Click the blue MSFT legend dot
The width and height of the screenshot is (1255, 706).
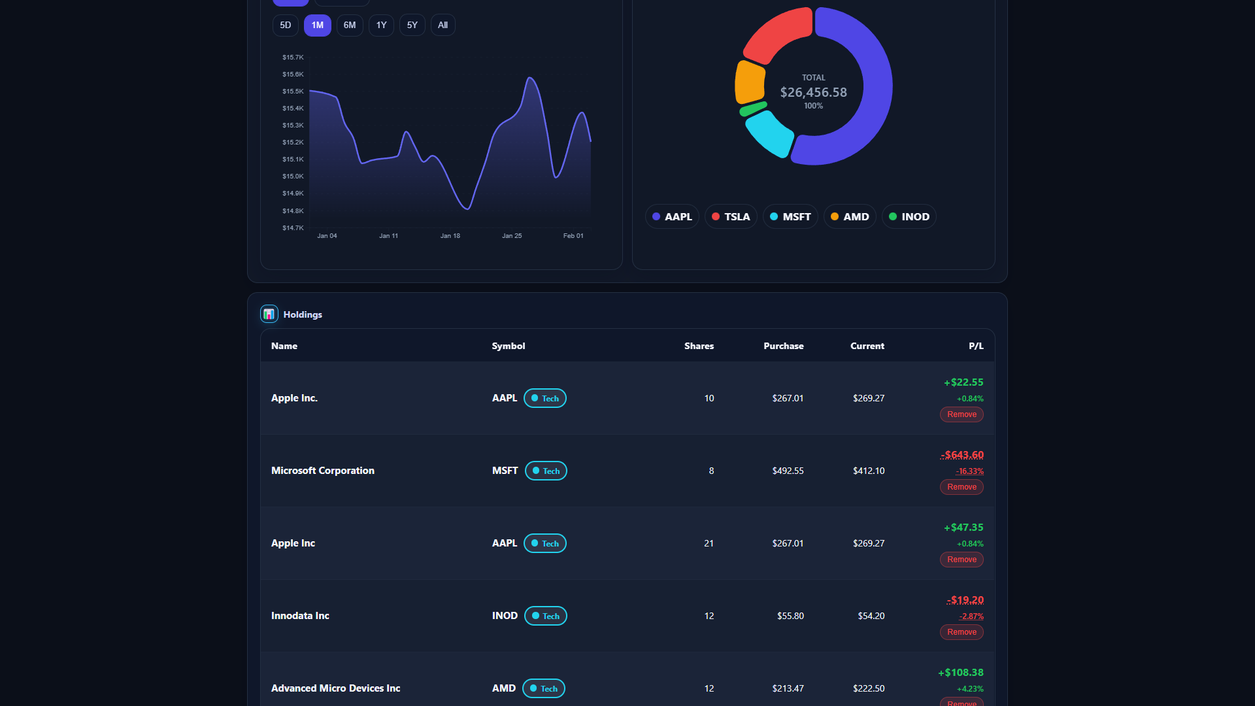coord(773,216)
